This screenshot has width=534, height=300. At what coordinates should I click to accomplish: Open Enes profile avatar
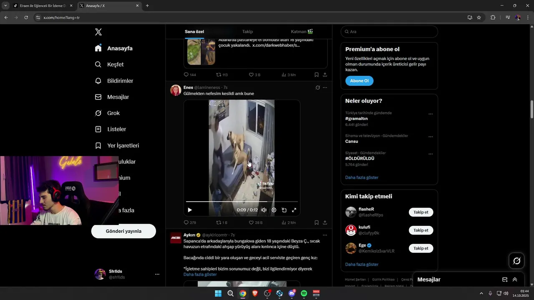176,90
